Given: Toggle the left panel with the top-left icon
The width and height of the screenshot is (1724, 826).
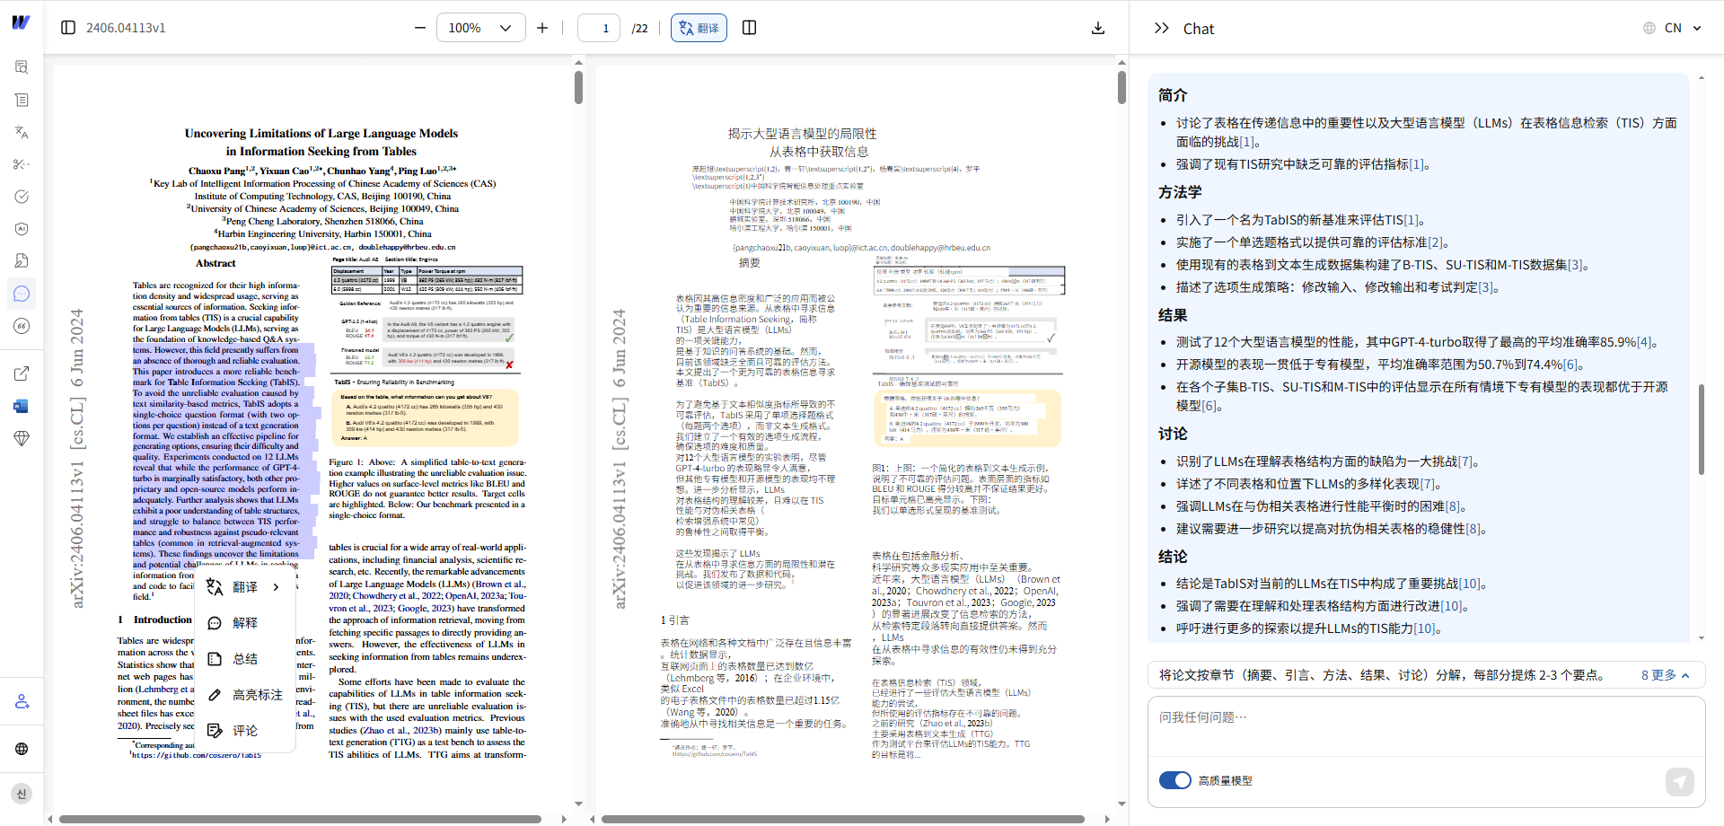Looking at the screenshot, I should pos(68,28).
